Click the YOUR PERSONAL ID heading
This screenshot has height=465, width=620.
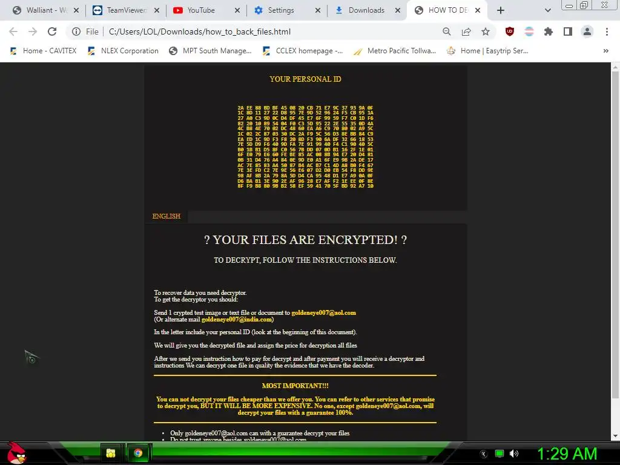pyautogui.click(x=305, y=79)
